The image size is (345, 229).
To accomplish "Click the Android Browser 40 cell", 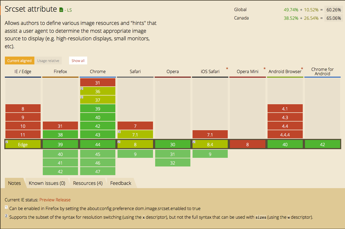I will pyautogui.click(x=285, y=144).
